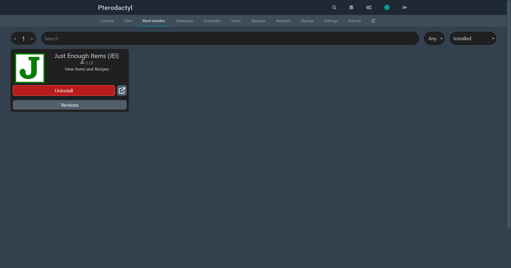
Task: Click the sign out icon
Action: click(404, 7)
